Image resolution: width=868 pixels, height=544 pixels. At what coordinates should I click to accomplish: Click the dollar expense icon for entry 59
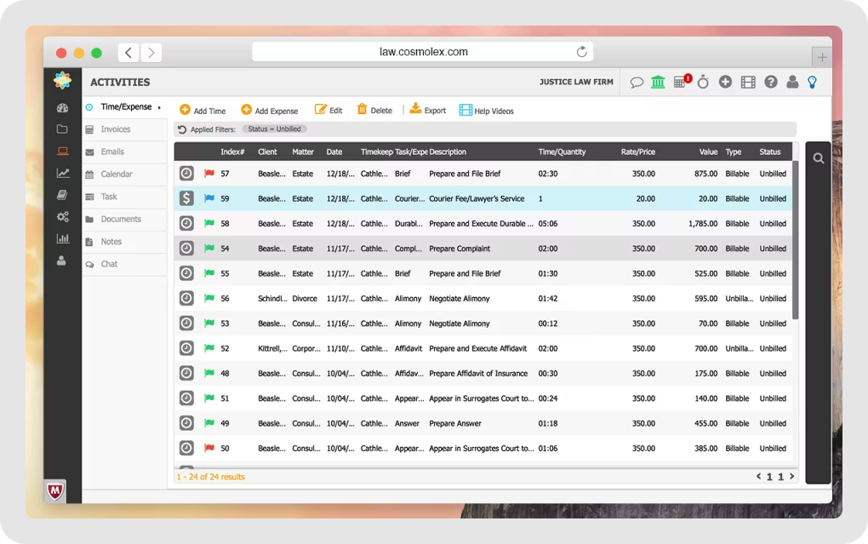186,198
